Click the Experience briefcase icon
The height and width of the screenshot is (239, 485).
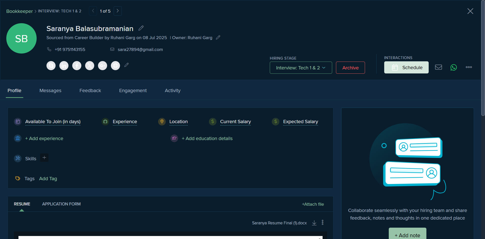point(105,122)
